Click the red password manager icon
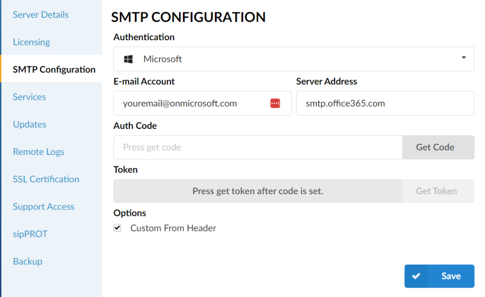Screen dimensions: 485x297 tap(275, 103)
